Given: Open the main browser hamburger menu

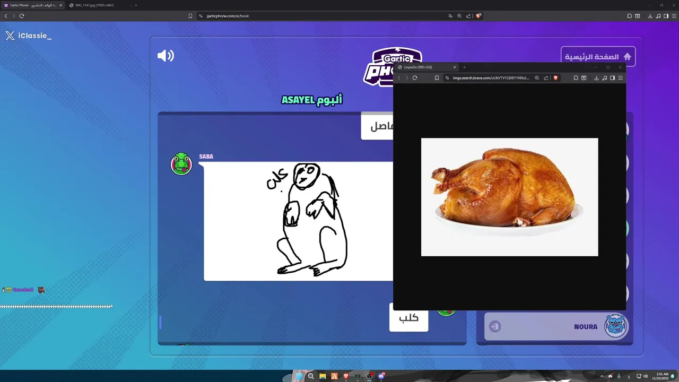Looking at the screenshot, I should click(x=674, y=16).
